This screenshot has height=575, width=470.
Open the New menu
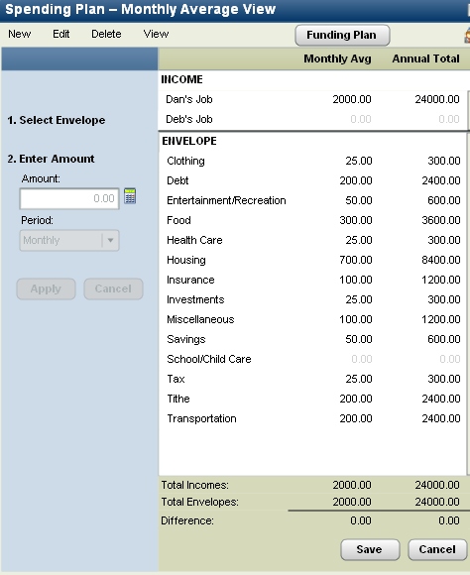20,34
